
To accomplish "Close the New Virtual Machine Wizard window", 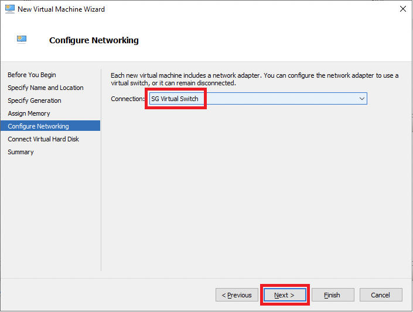I will (x=402, y=9).
